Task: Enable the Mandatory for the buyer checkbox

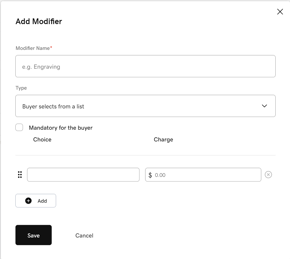Action: tap(19, 127)
